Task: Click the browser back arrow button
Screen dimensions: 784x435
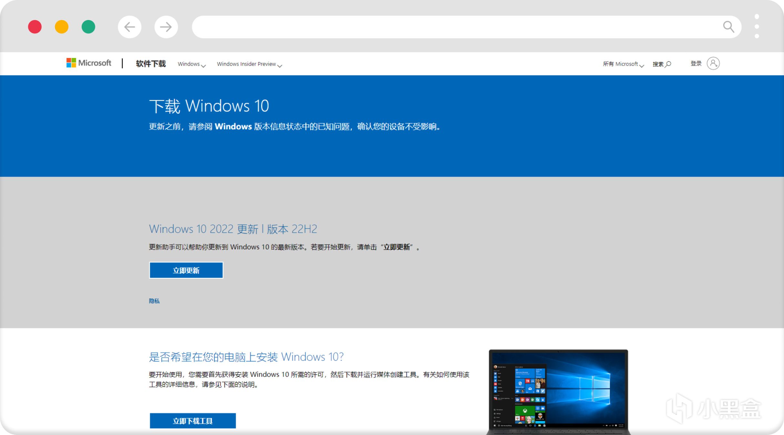Action: 129,27
